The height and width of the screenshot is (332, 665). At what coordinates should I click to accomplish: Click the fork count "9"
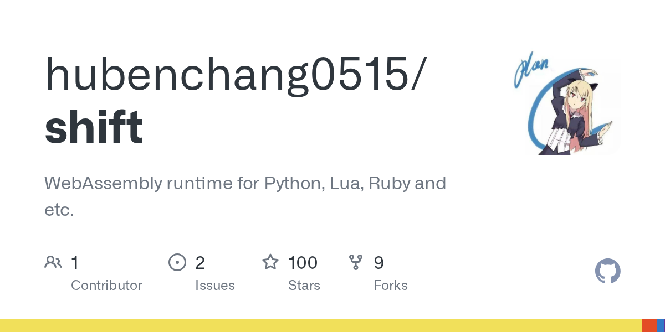378,262
